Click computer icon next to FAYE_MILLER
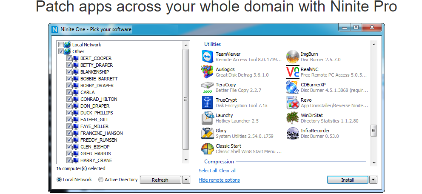Screen dimensions: 422x194 (x=76, y=126)
